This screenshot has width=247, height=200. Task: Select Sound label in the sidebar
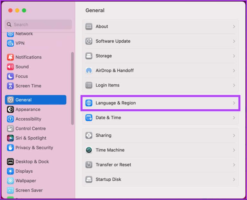pyautogui.click(x=22, y=67)
